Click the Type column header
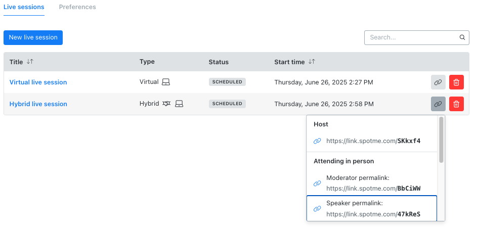 click(x=147, y=62)
